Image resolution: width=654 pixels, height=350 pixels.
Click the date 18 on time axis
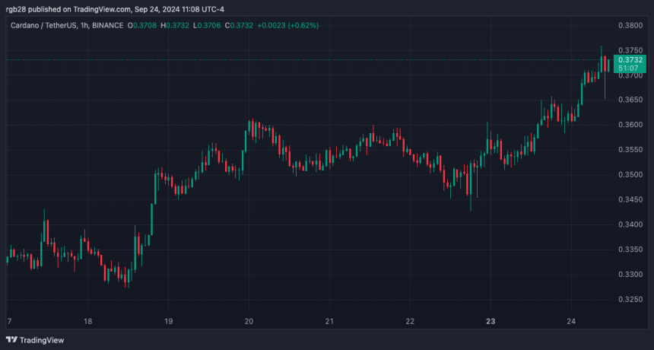pyautogui.click(x=88, y=321)
